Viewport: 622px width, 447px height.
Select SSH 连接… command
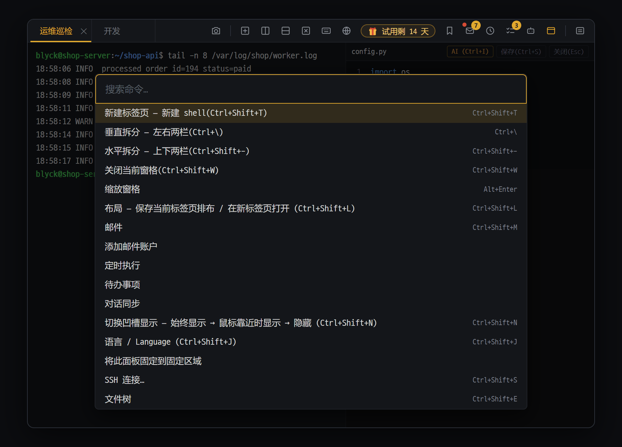[x=311, y=380]
